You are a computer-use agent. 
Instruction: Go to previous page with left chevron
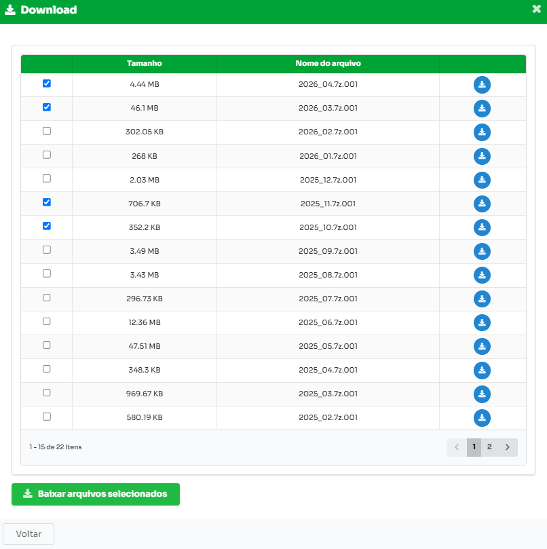[457, 447]
